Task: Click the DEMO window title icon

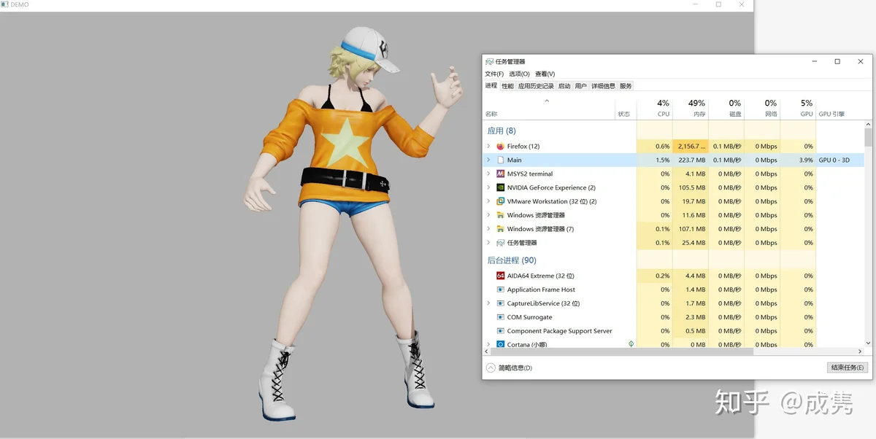Action: (x=4, y=4)
